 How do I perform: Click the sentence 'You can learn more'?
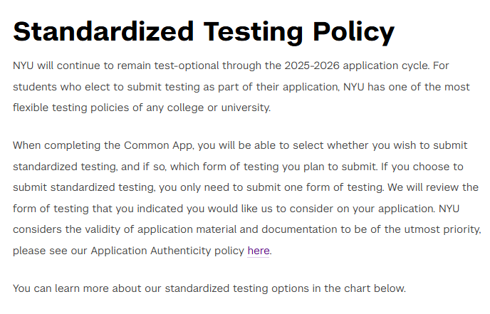coord(209,288)
